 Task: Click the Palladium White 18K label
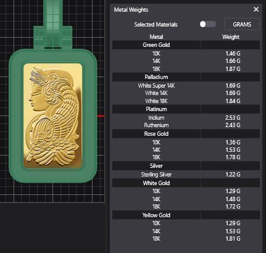click(x=156, y=101)
